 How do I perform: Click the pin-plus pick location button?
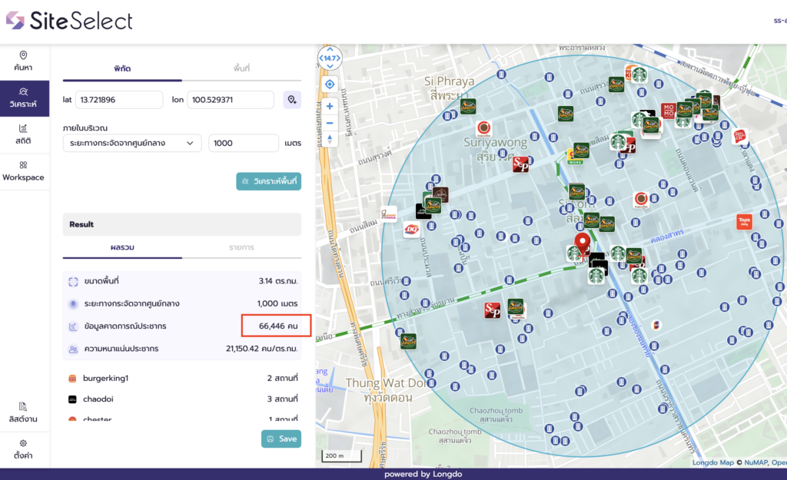point(292,100)
